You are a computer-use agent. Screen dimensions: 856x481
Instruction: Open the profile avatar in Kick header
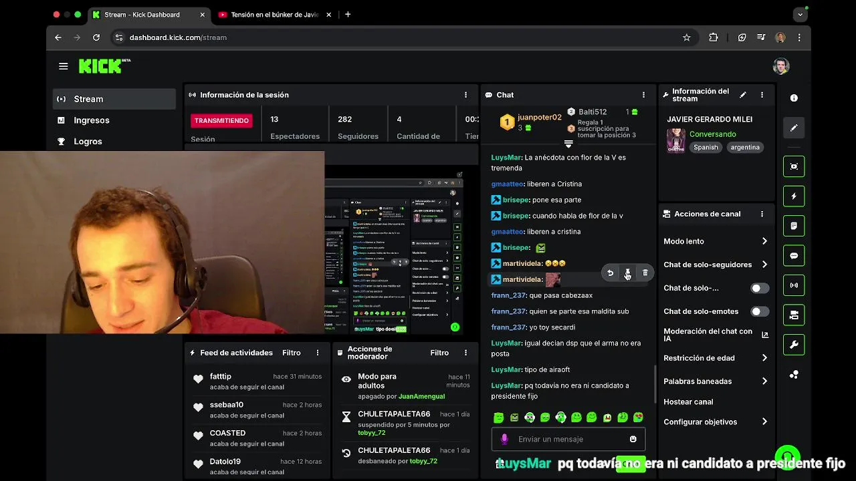click(x=780, y=66)
